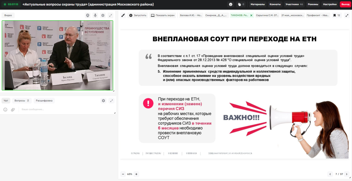352x181 pixels.
Task: Select the drawing brush tool
Action: point(123,15)
